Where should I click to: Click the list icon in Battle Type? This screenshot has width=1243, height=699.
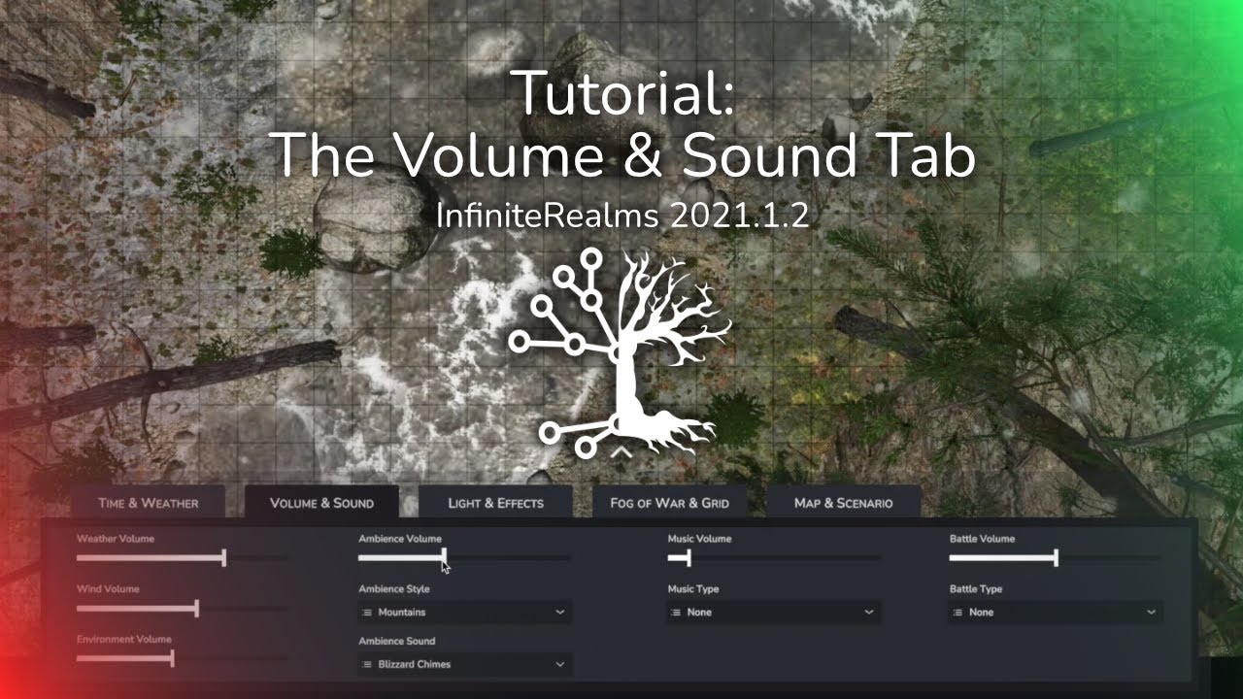coord(958,613)
